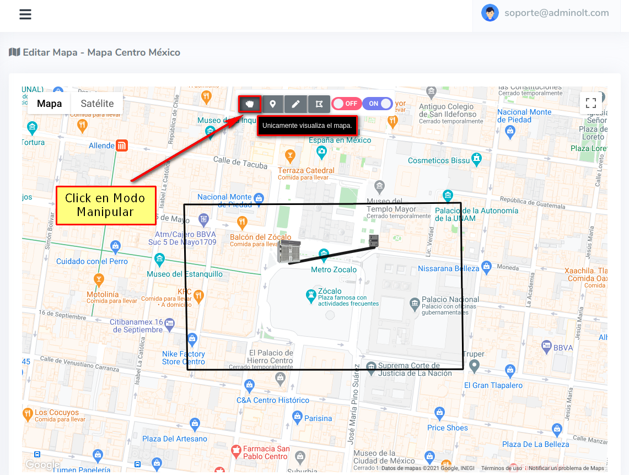Viewport: 629px width, 475px height.
Task: Open the soporte@adminolt.com account menu
Action: (556, 13)
